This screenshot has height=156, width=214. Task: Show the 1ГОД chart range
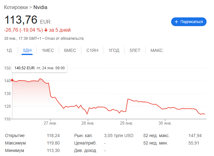click(114, 50)
